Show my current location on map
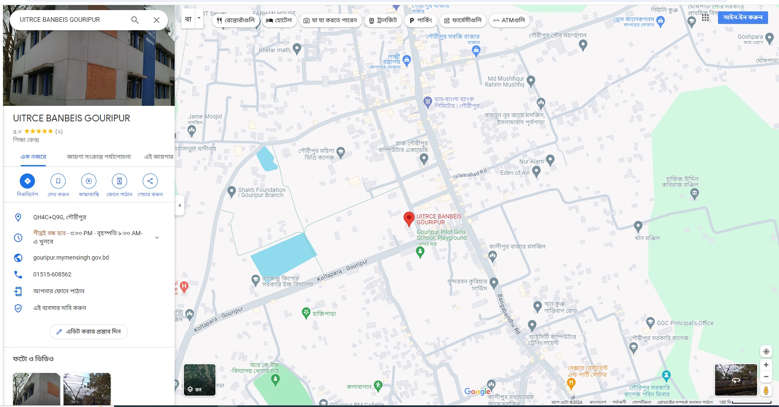 click(x=766, y=352)
